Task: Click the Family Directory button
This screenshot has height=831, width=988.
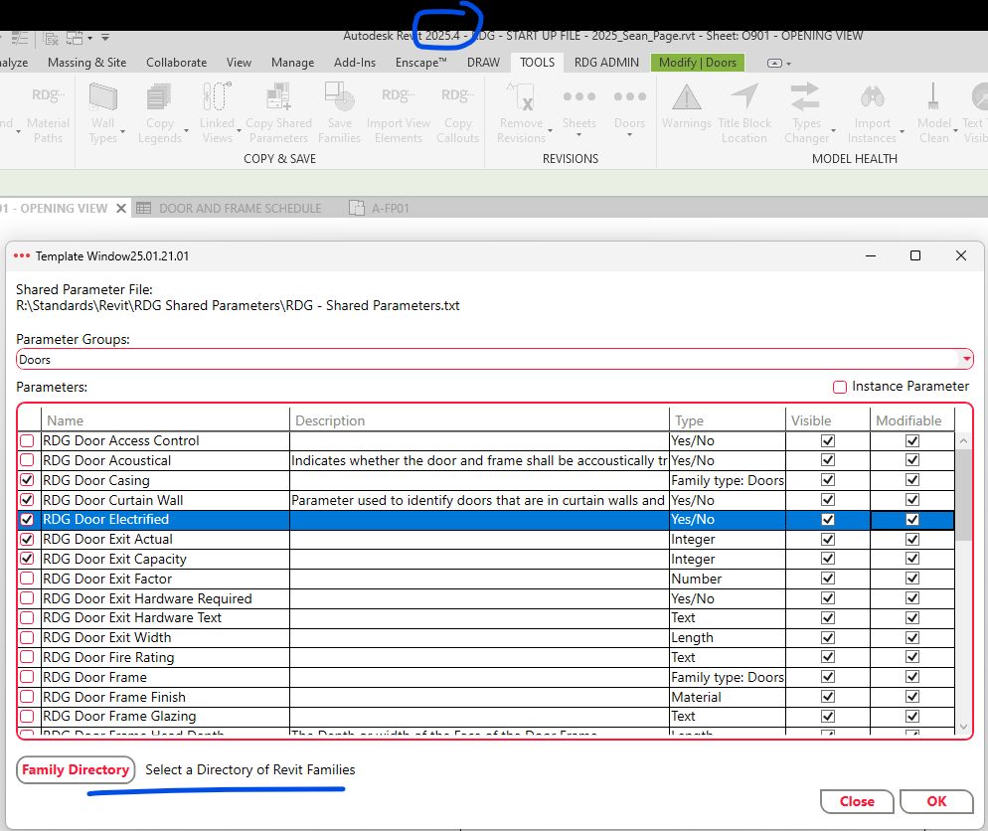Action: [76, 770]
